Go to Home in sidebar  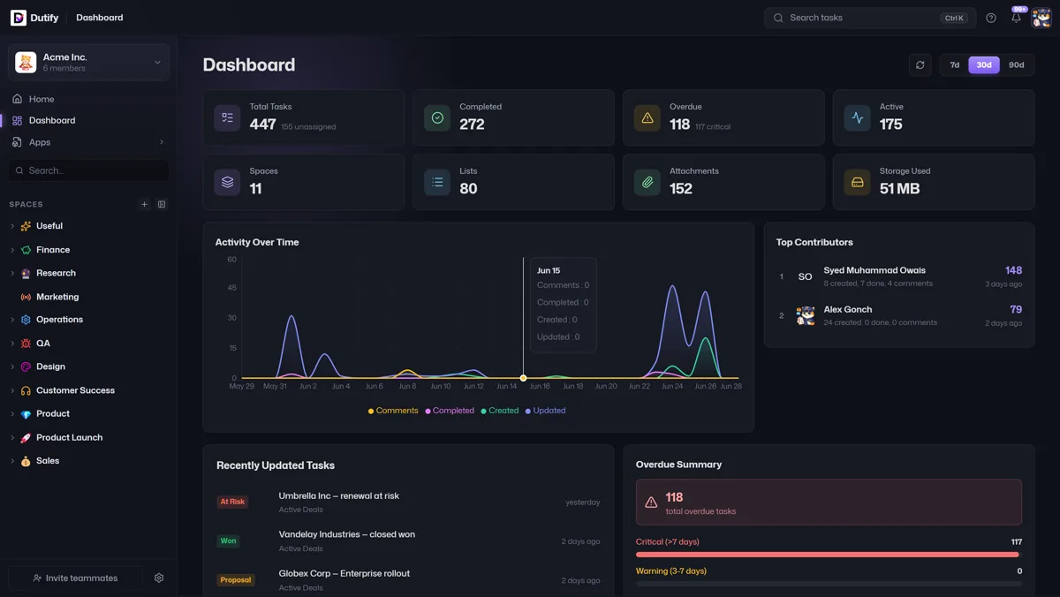click(88, 99)
